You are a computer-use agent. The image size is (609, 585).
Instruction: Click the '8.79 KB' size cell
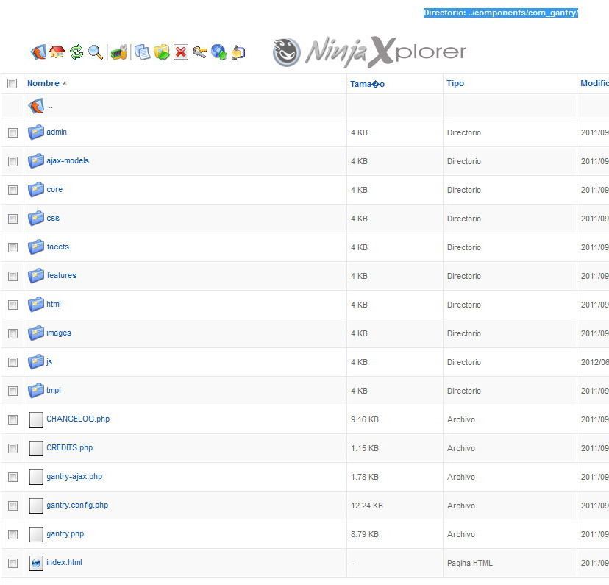tap(364, 534)
